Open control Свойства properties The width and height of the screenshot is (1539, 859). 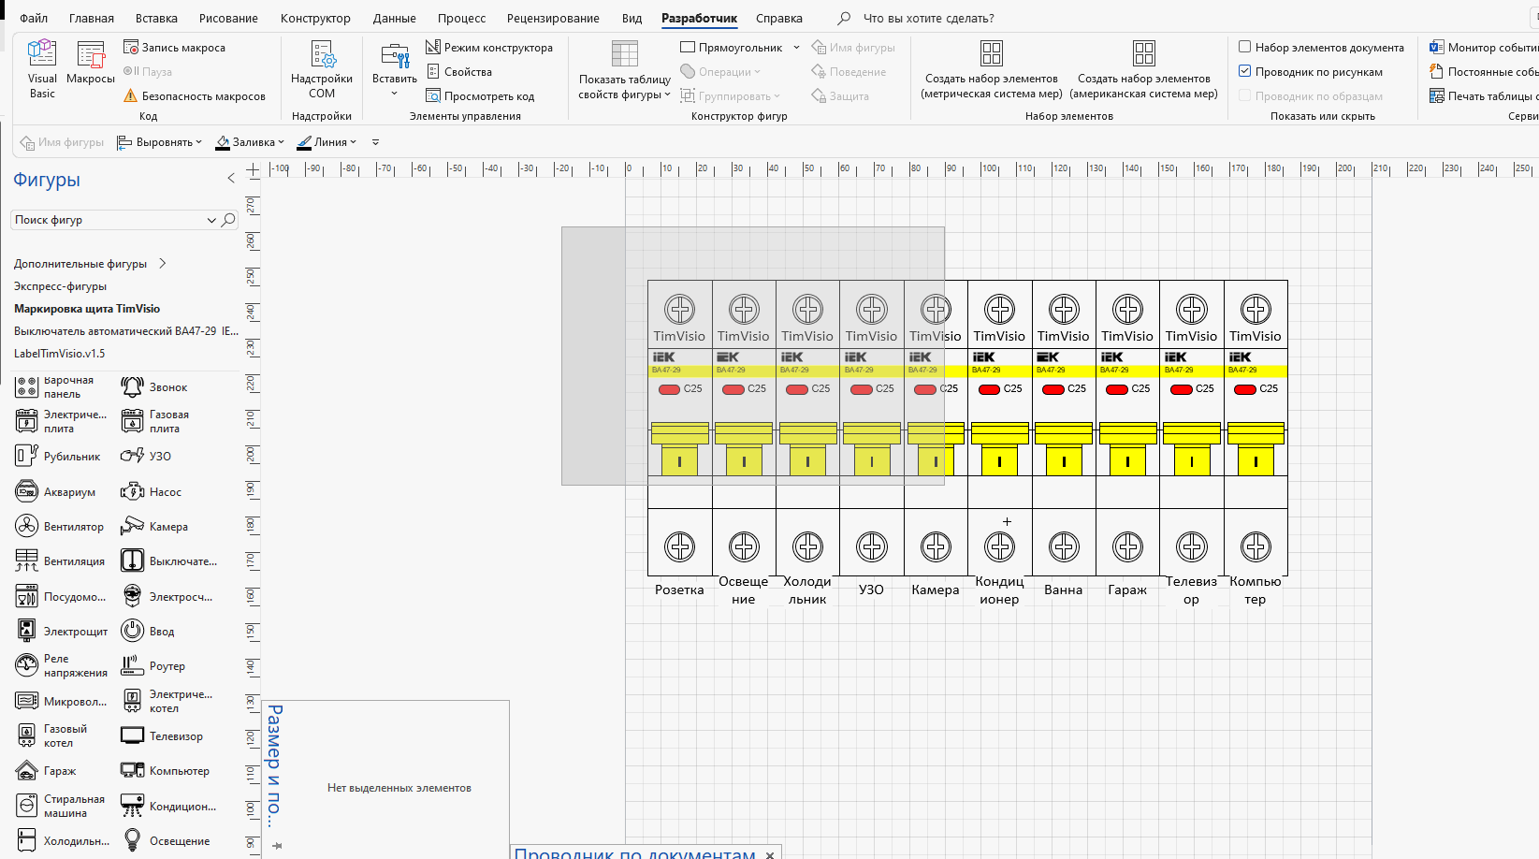(458, 72)
